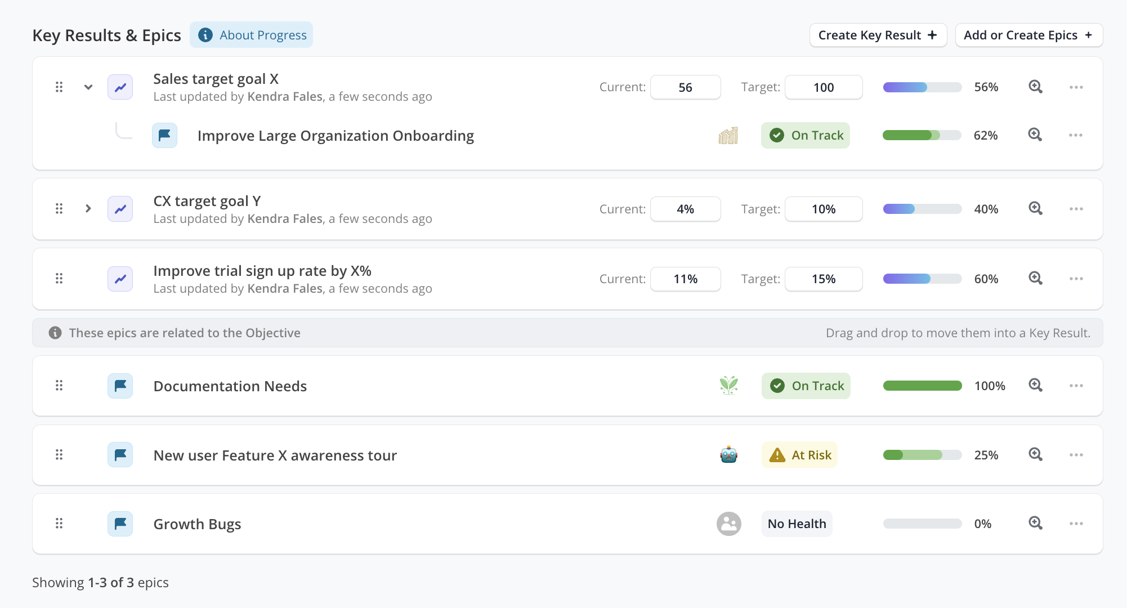Expand the CX target goal Y key result
Viewport: 1127px width, 608px height.
click(x=88, y=208)
